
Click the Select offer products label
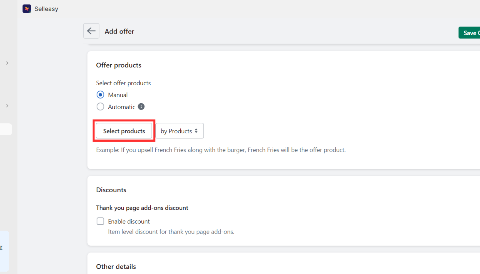pyautogui.click(x=123, y=83)
